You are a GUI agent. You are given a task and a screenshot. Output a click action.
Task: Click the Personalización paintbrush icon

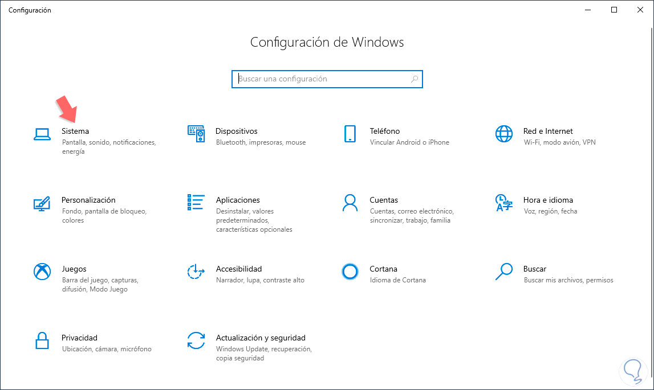click(42, 203)
